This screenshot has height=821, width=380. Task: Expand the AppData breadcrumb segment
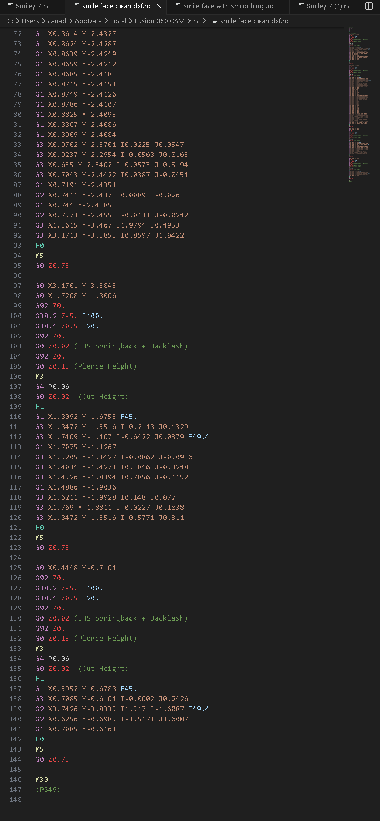pos(89,21)
